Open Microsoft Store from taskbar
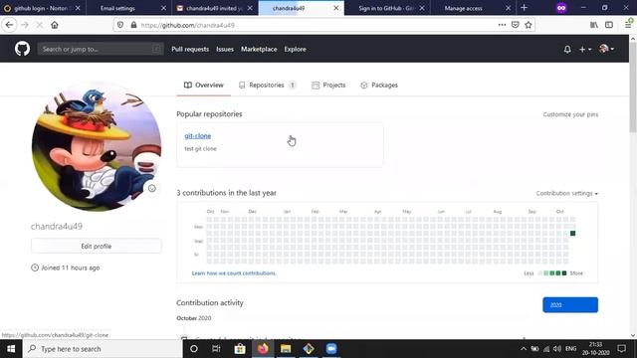The width and height of the screenshot is (637, 358). (x=240, y=349)
